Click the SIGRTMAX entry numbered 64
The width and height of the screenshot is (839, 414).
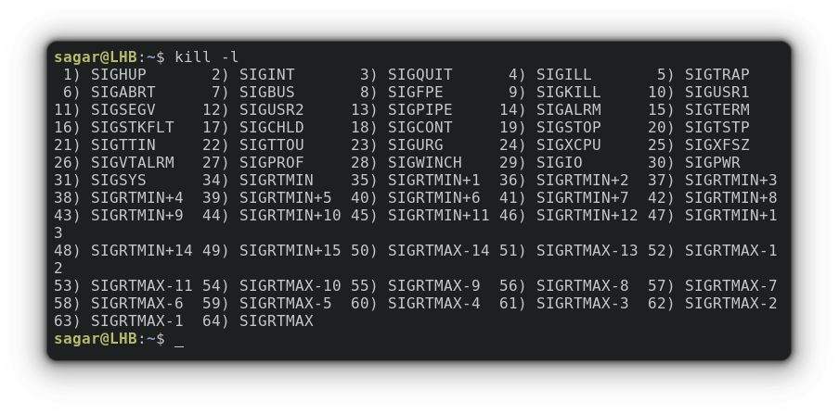tap(276, 321)
